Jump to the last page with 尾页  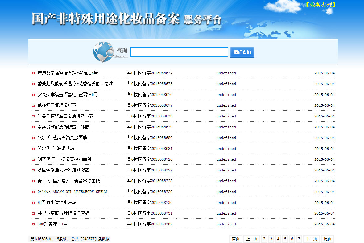327,239
